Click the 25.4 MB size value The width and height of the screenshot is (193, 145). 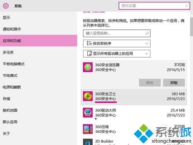pos(178,110)
